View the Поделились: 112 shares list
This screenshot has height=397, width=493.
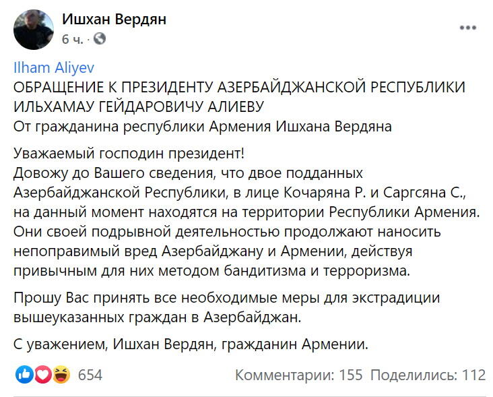(x=428, y=375)
